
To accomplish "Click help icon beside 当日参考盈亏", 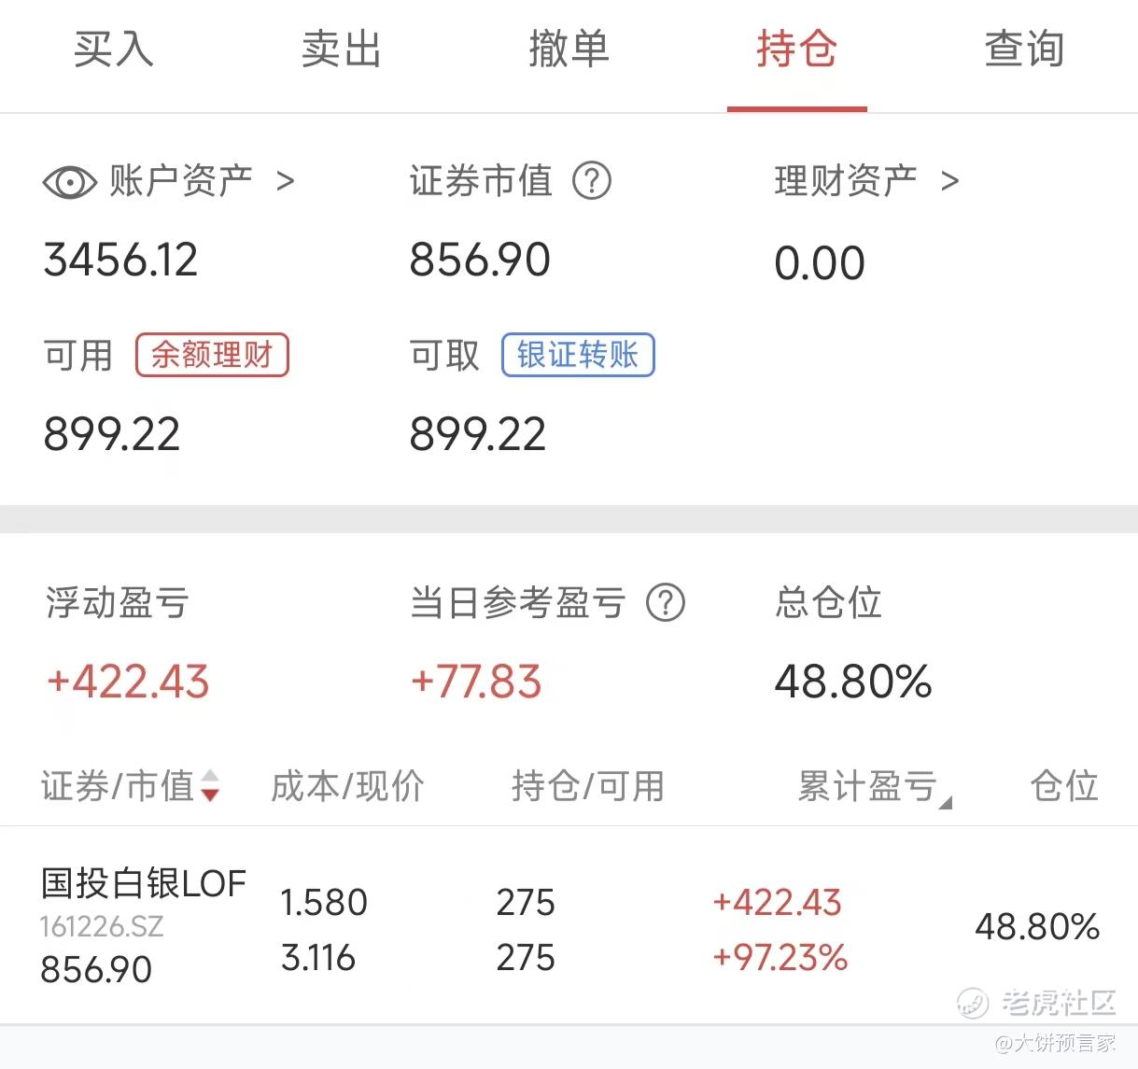I will [666, 603].
